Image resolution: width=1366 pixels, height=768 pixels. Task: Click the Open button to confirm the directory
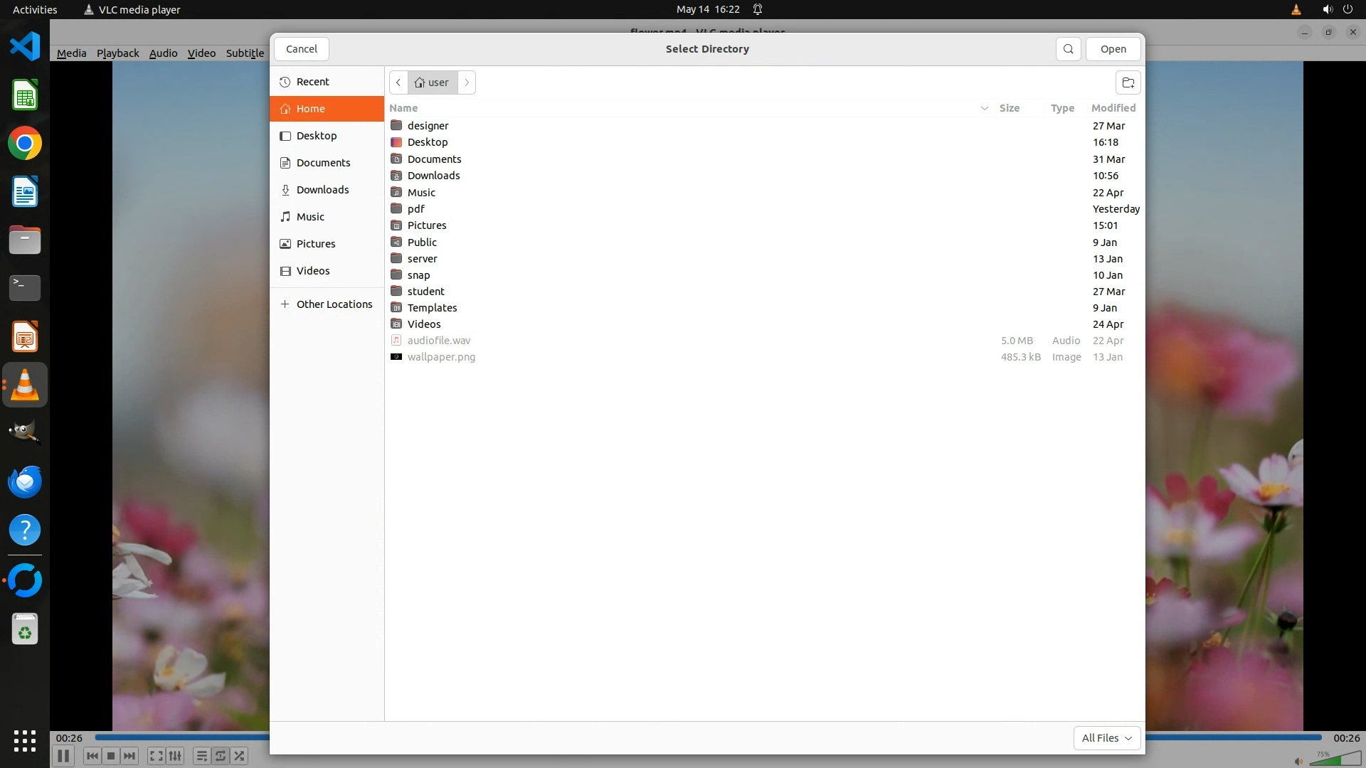click(1113, 49)
